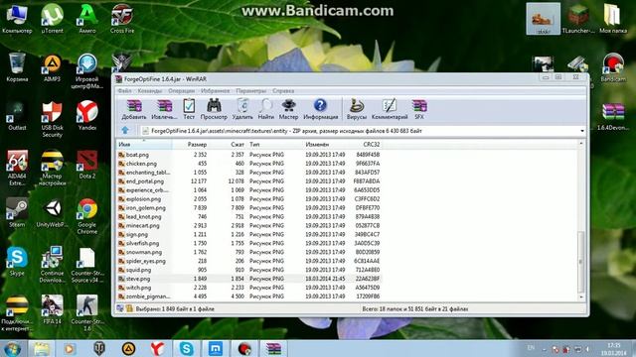This screenshot has width=636, height=357.
Task: Select the Google Chrome desktop icon
Action: point(86,216)
